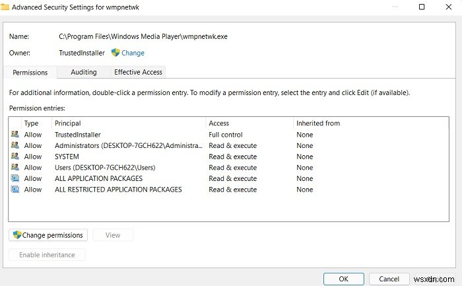Screen dimensions: 462x286
Task: Open the Auditing tab
Action: 84,72
